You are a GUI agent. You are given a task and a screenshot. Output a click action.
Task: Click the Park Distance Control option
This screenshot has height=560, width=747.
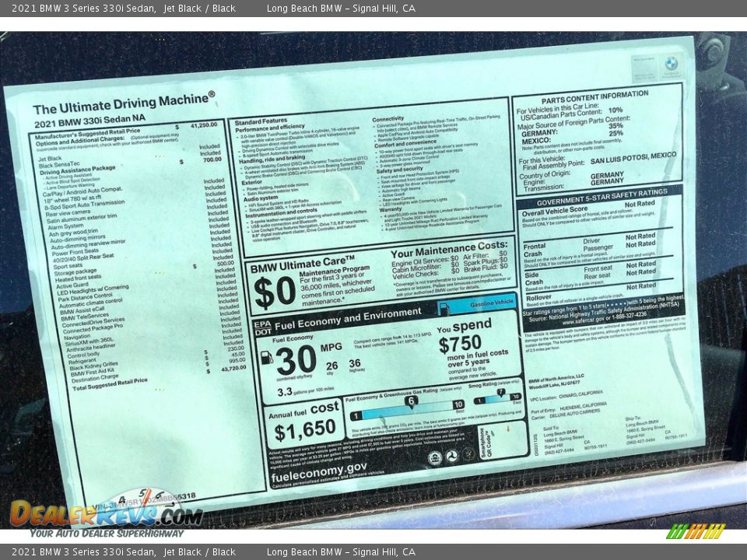tap(85, 298)
